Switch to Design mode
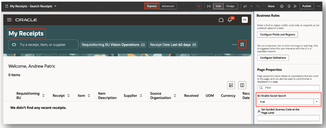The height and width of the screenshot is (128, 326). 230,6
